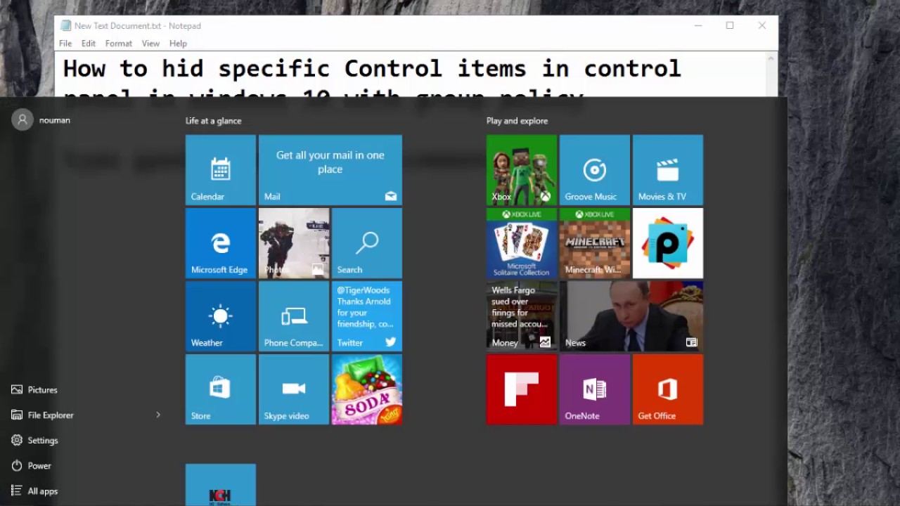Open Groove Music tile
Screen dimensions: 900x506
[x=595, y=170]
